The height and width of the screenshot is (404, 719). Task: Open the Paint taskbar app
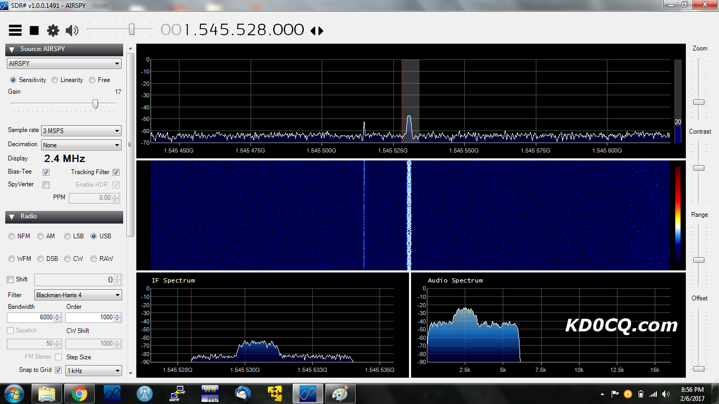[x=340, y=393]
